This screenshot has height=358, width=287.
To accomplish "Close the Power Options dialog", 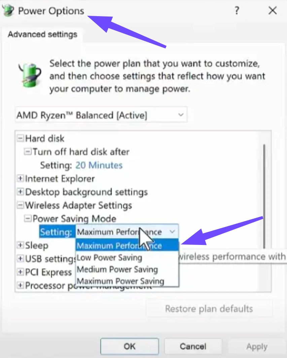I will [x=272, y=11].
